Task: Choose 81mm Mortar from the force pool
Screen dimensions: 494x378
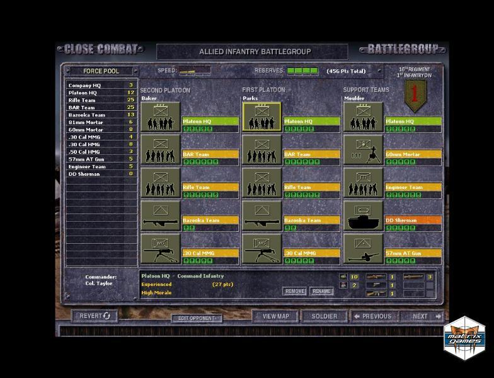Action: 101,122
